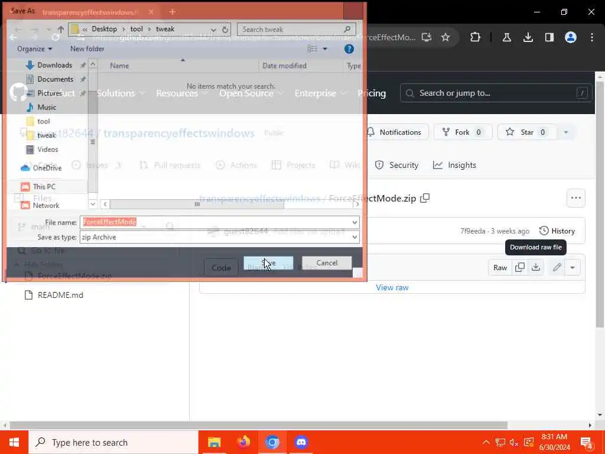Expand the Star lists dropdown arrow

565,132
